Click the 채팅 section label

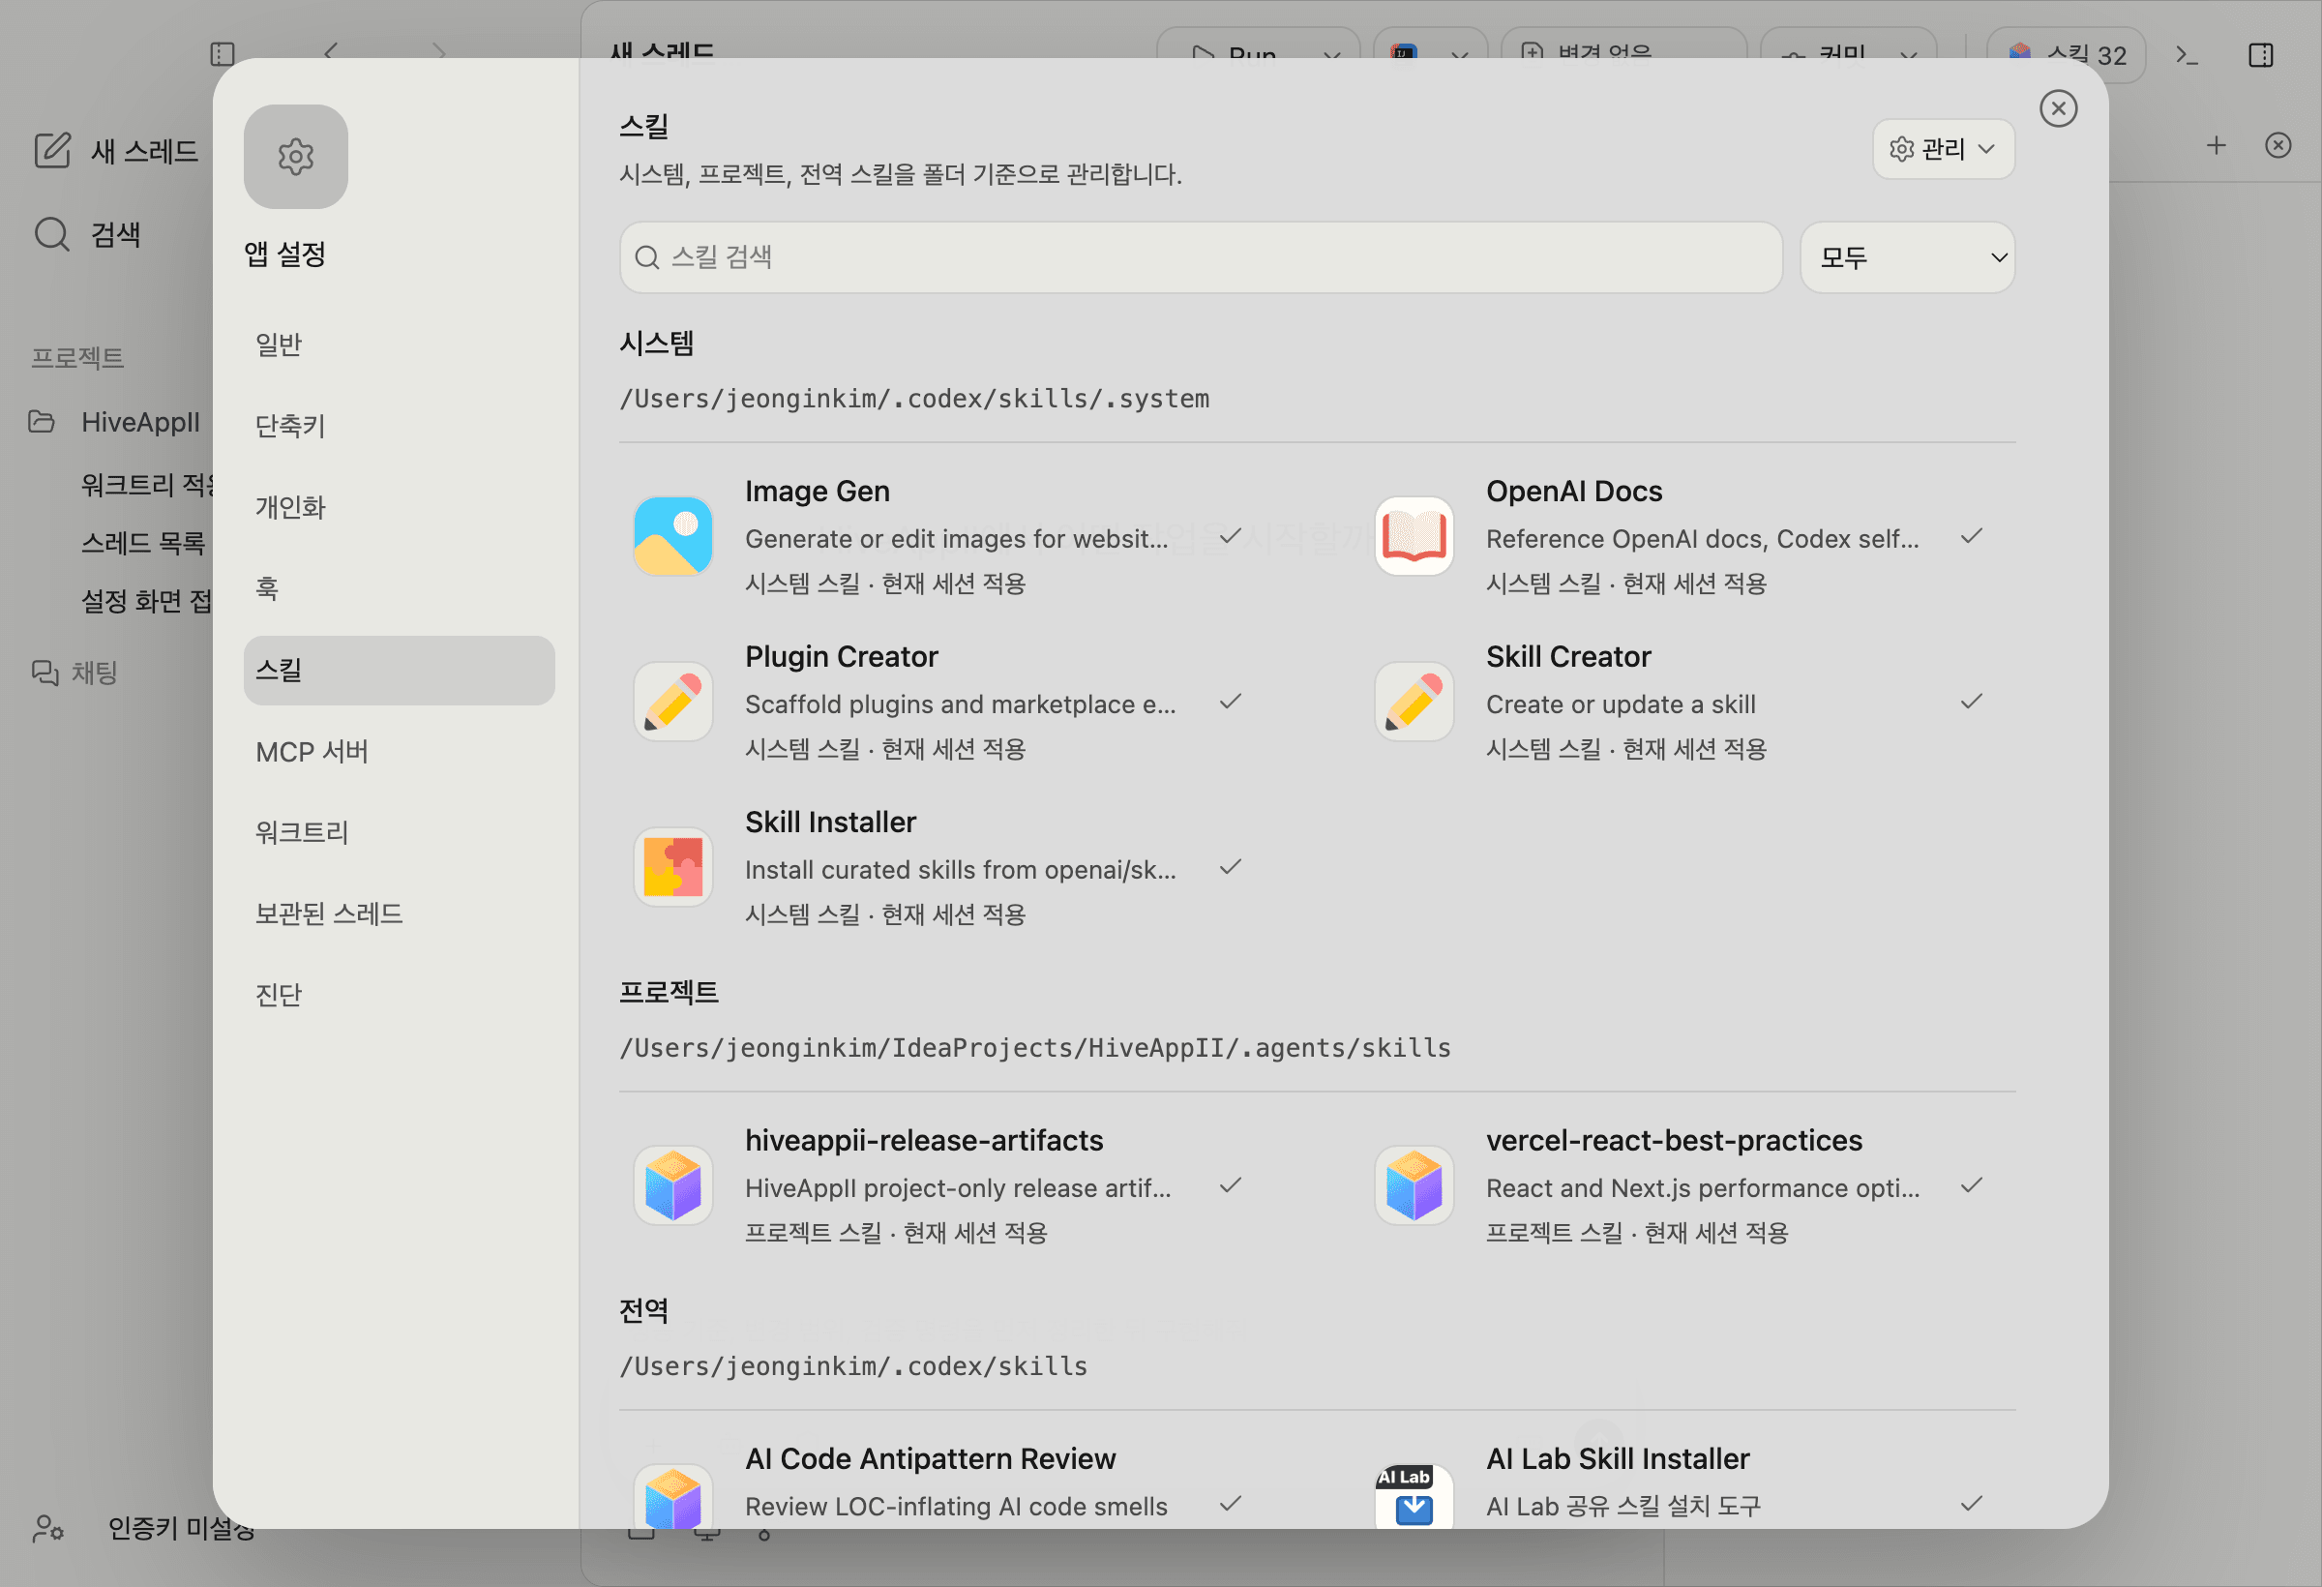point(94,673)
